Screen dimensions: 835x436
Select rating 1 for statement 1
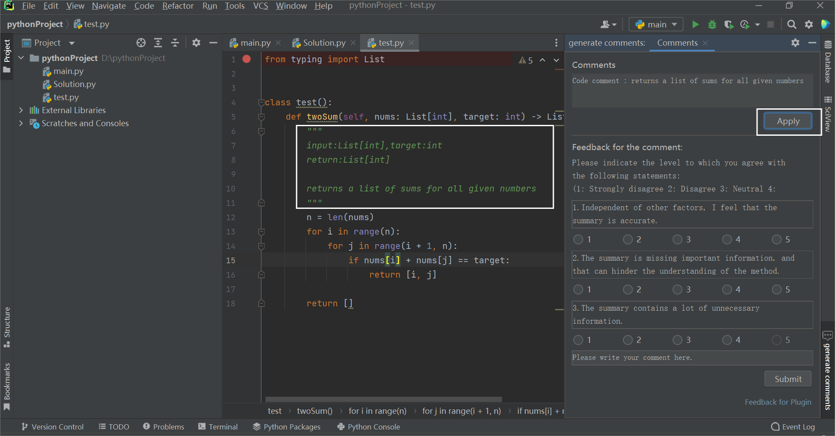tap(578, 239)
